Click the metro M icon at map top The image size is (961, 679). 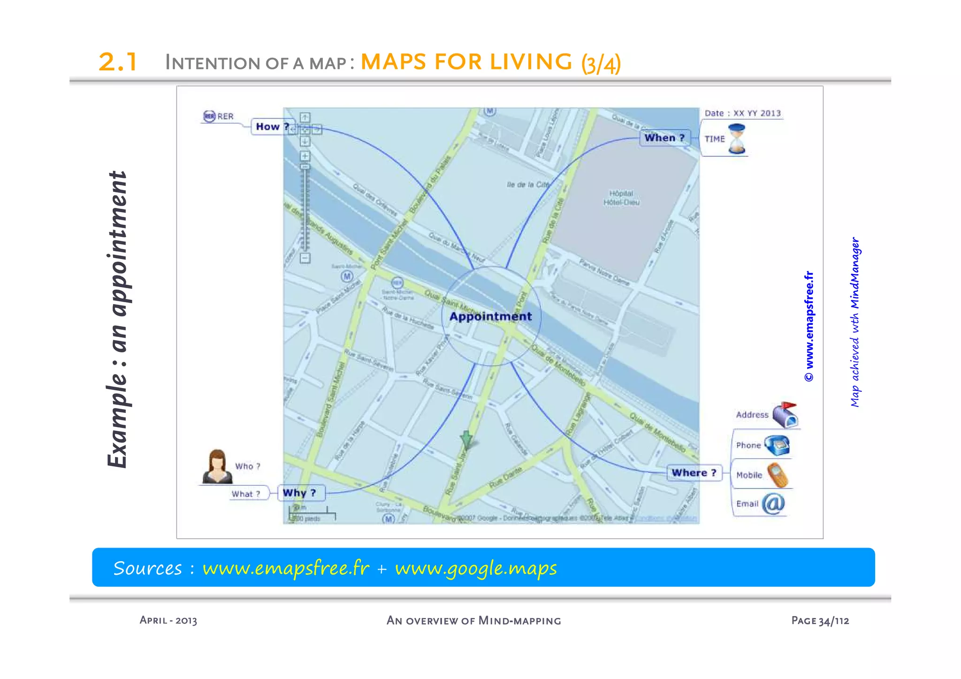(x=490, y=111)
